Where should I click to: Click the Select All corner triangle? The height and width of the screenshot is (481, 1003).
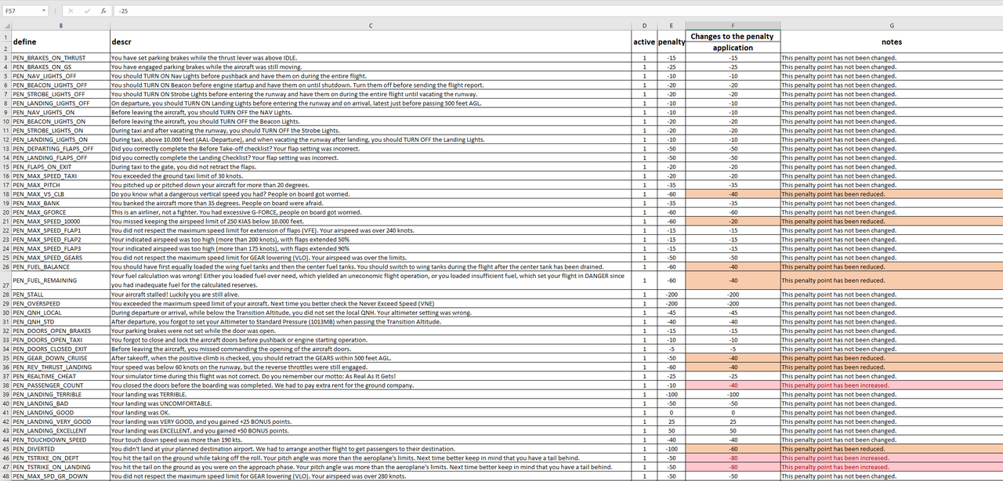[x=5, y=26]
